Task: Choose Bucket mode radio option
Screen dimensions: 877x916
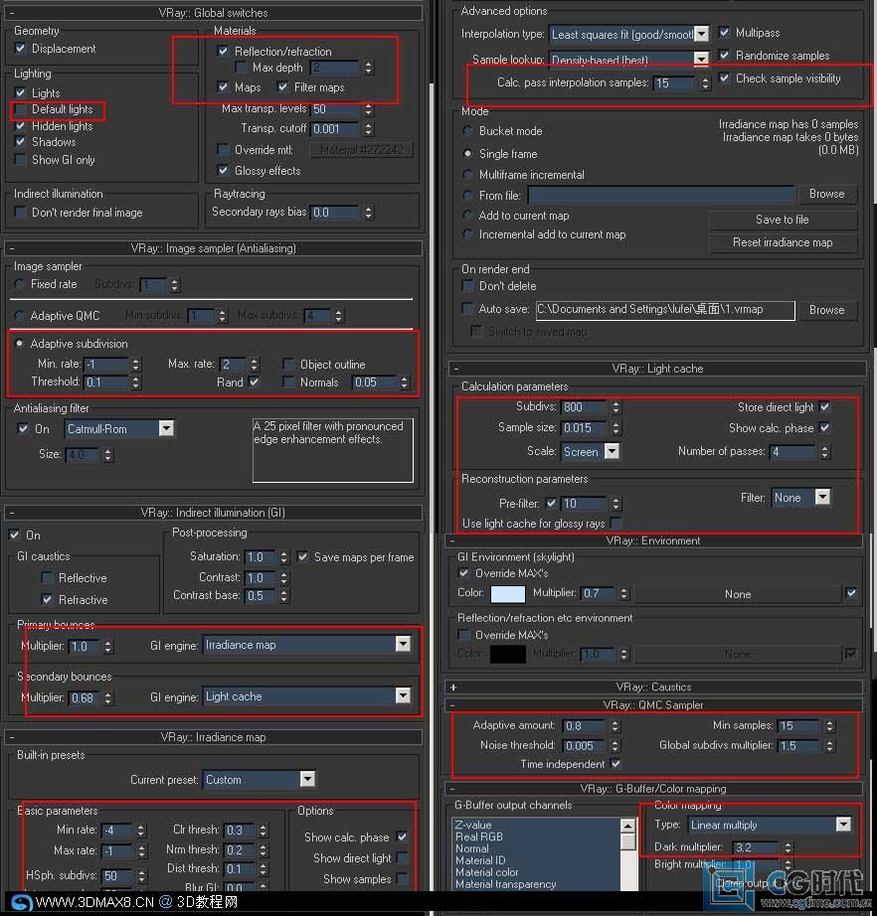Action: tap(467, 131)
